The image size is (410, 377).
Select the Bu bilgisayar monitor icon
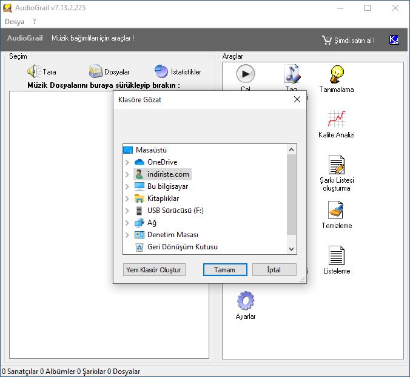coord(139,186)
